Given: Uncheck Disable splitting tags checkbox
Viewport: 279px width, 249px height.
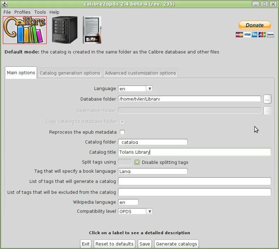Looking at the screenshot, I should click(x=137, y=162).
